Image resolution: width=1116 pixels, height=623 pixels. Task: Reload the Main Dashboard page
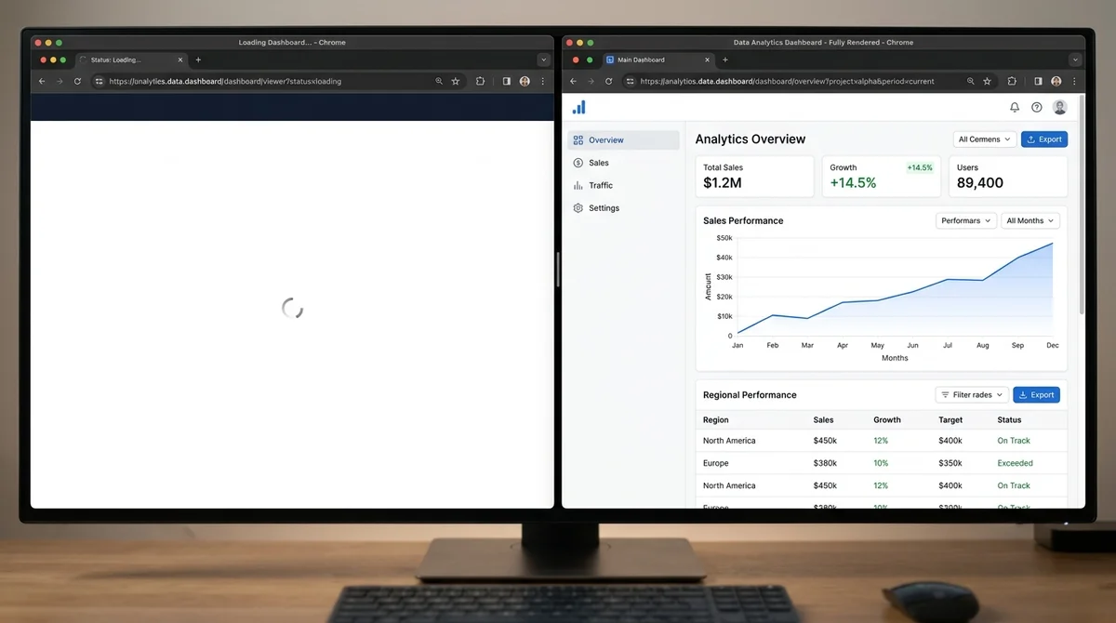point(609,82)
